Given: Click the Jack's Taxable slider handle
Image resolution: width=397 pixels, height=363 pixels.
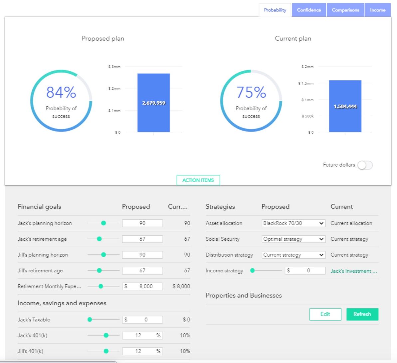Looking at the screenshot, I should click(90, 320).
